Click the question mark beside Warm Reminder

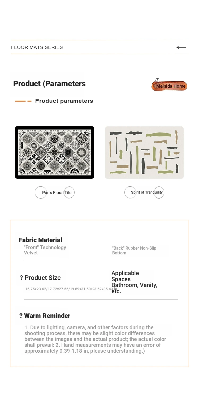(x=21, y=316)
